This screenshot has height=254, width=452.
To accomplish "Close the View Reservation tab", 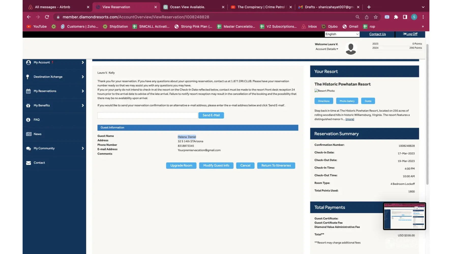I will (x=156, y=7).
